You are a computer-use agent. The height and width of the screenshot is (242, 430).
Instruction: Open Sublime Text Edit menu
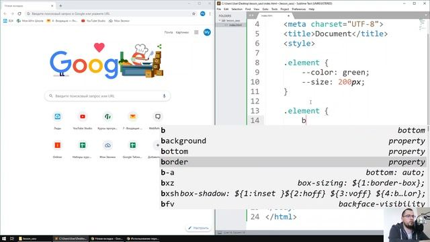pos(226,9)
